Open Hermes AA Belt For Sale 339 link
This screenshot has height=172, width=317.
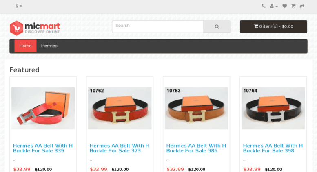43,148
